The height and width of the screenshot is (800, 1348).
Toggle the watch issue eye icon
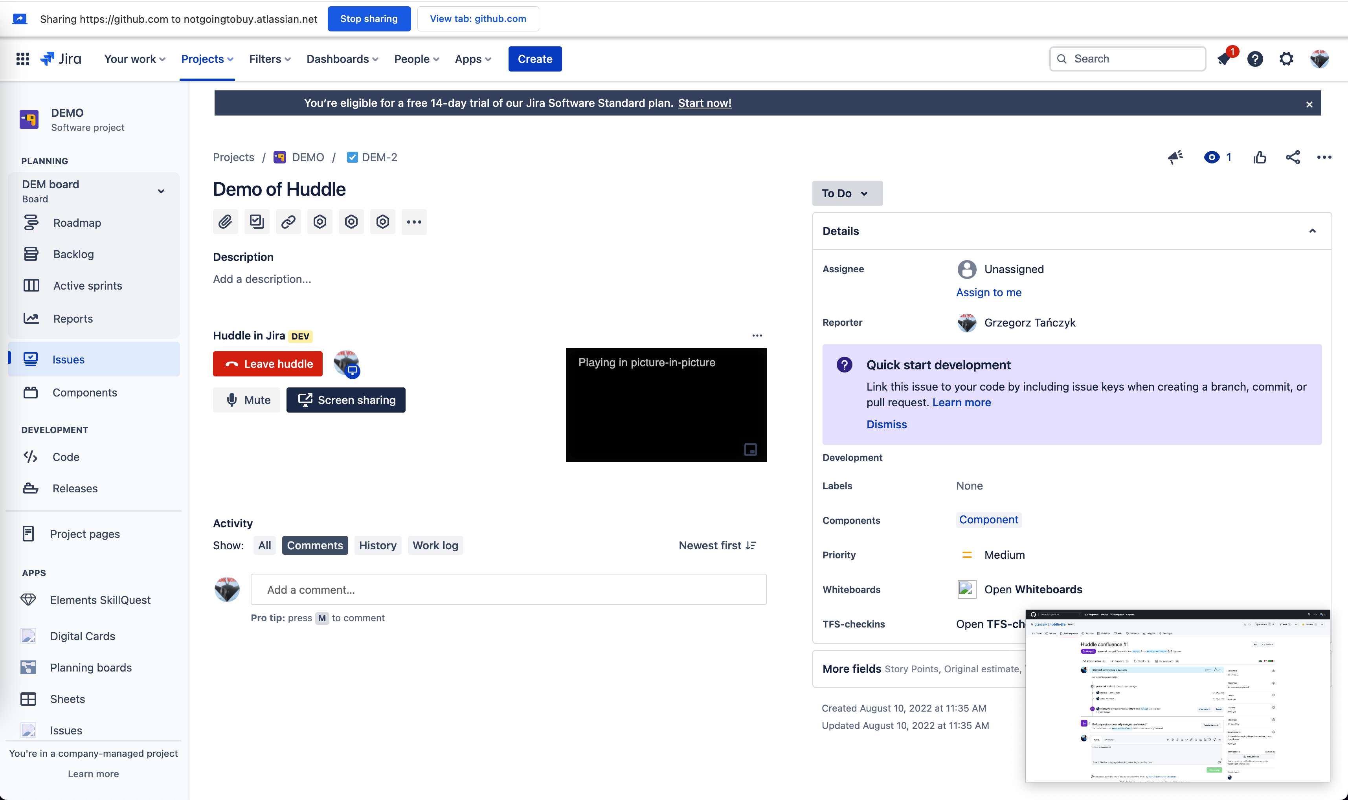(x=1212, y=158)
